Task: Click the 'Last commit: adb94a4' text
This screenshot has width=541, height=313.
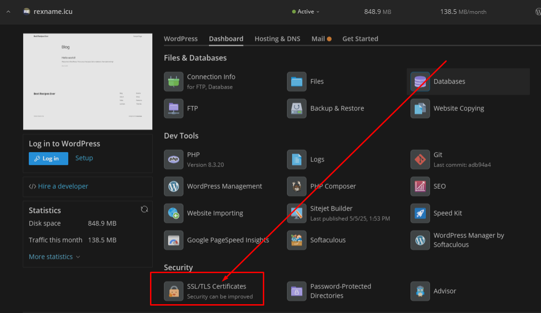Action: point(462,165)
